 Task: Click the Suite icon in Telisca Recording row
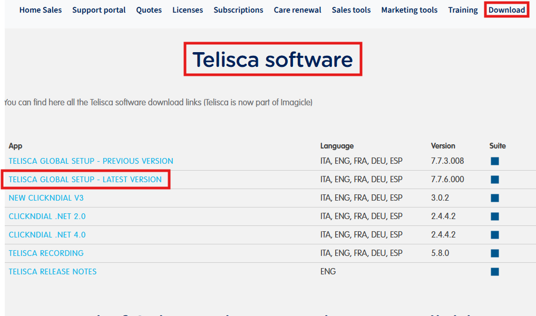click(494, 253)
